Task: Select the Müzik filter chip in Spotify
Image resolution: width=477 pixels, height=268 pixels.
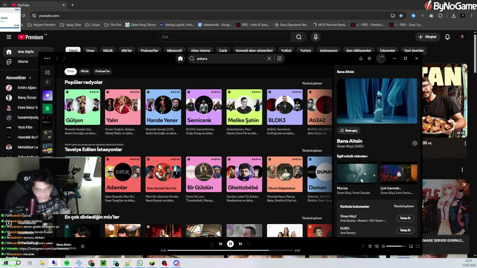Action: (85, 71)
